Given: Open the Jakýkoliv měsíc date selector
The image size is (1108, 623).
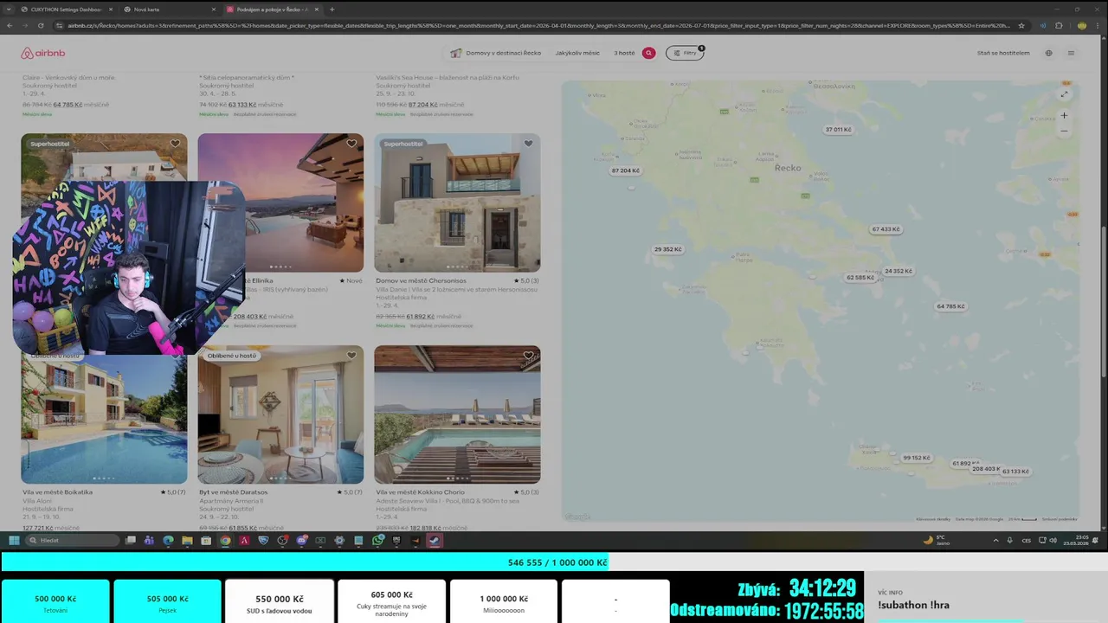Looking at the screenshot, I should (577, 53).
